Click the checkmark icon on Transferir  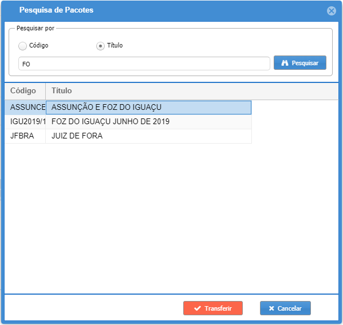click(x=198, y=308)
